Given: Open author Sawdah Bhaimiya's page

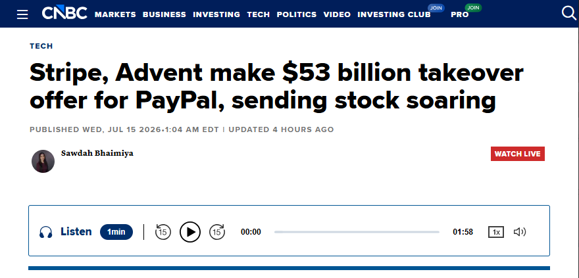Looking at the screenshot, I should point(97,153).
